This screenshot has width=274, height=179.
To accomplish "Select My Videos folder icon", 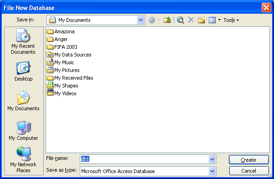I will 50,93.
